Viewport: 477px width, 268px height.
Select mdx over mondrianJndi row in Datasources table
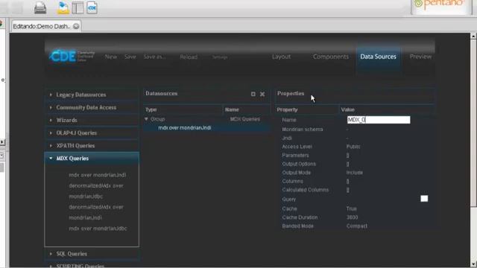pos(207,128)
